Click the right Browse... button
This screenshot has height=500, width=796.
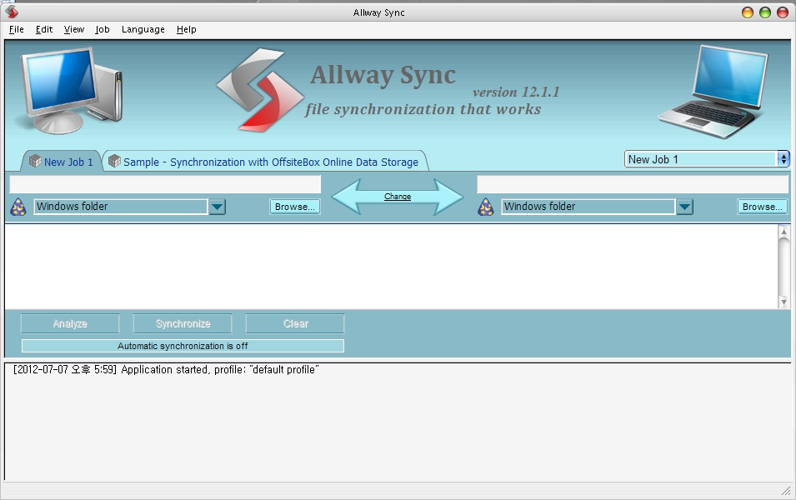(763, 207)
